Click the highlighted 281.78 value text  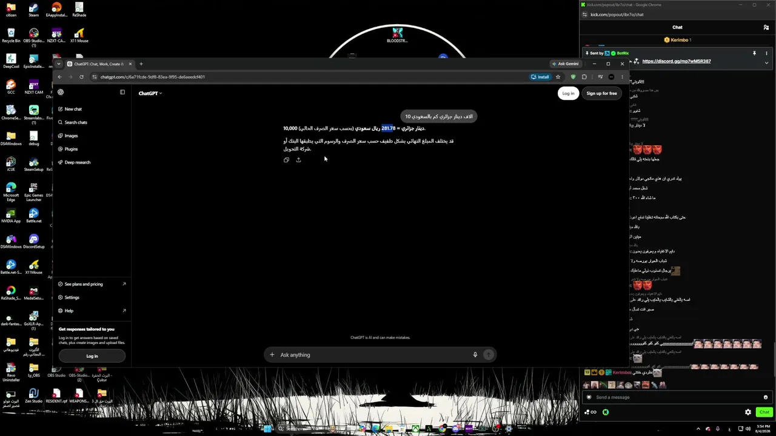coord(388,128)
